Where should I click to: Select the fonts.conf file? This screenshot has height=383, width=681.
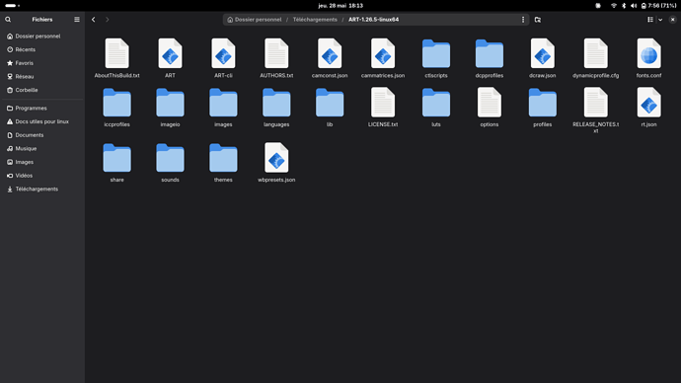tap(648, 58)
